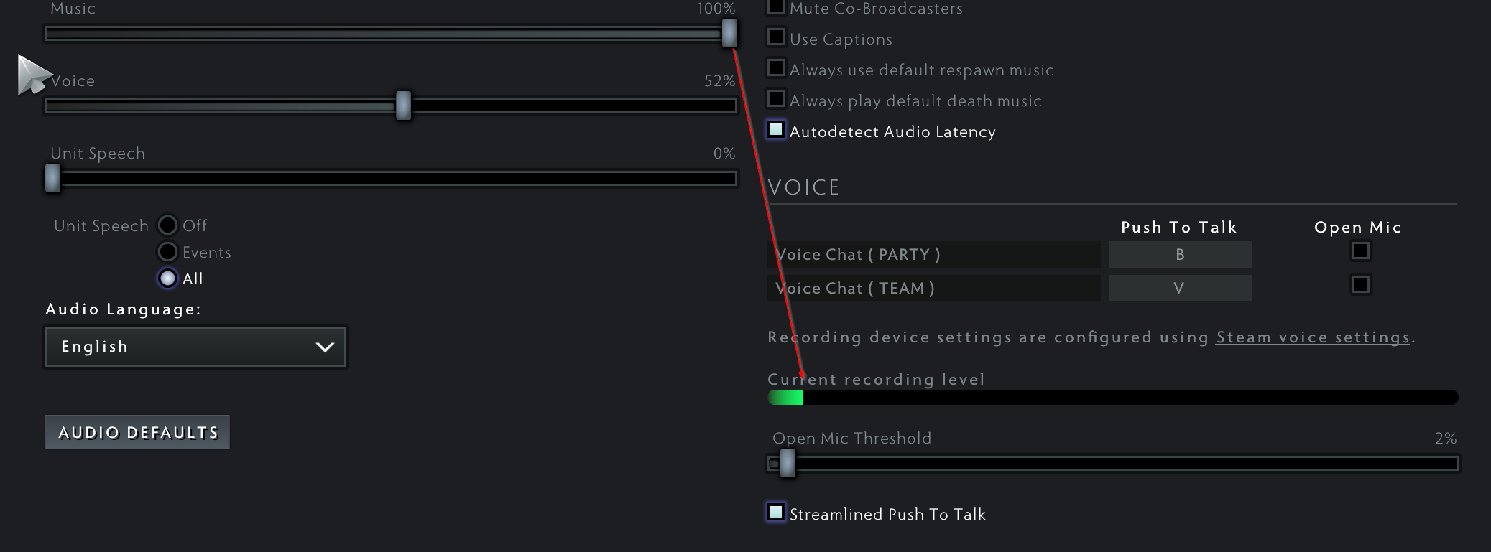Check "Mute Co-Broadcasters"
1491x552 pixels.
[776, 6]
